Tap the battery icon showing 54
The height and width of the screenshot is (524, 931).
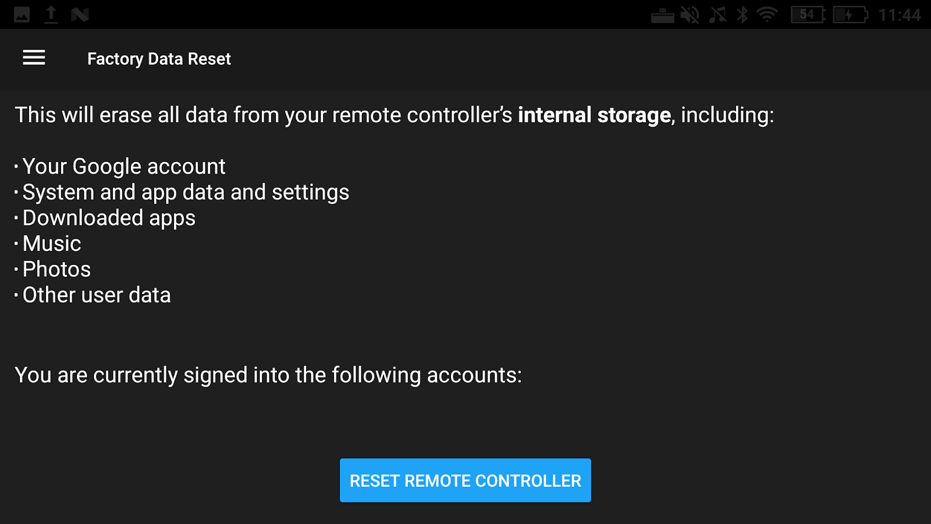pos(808,15)
